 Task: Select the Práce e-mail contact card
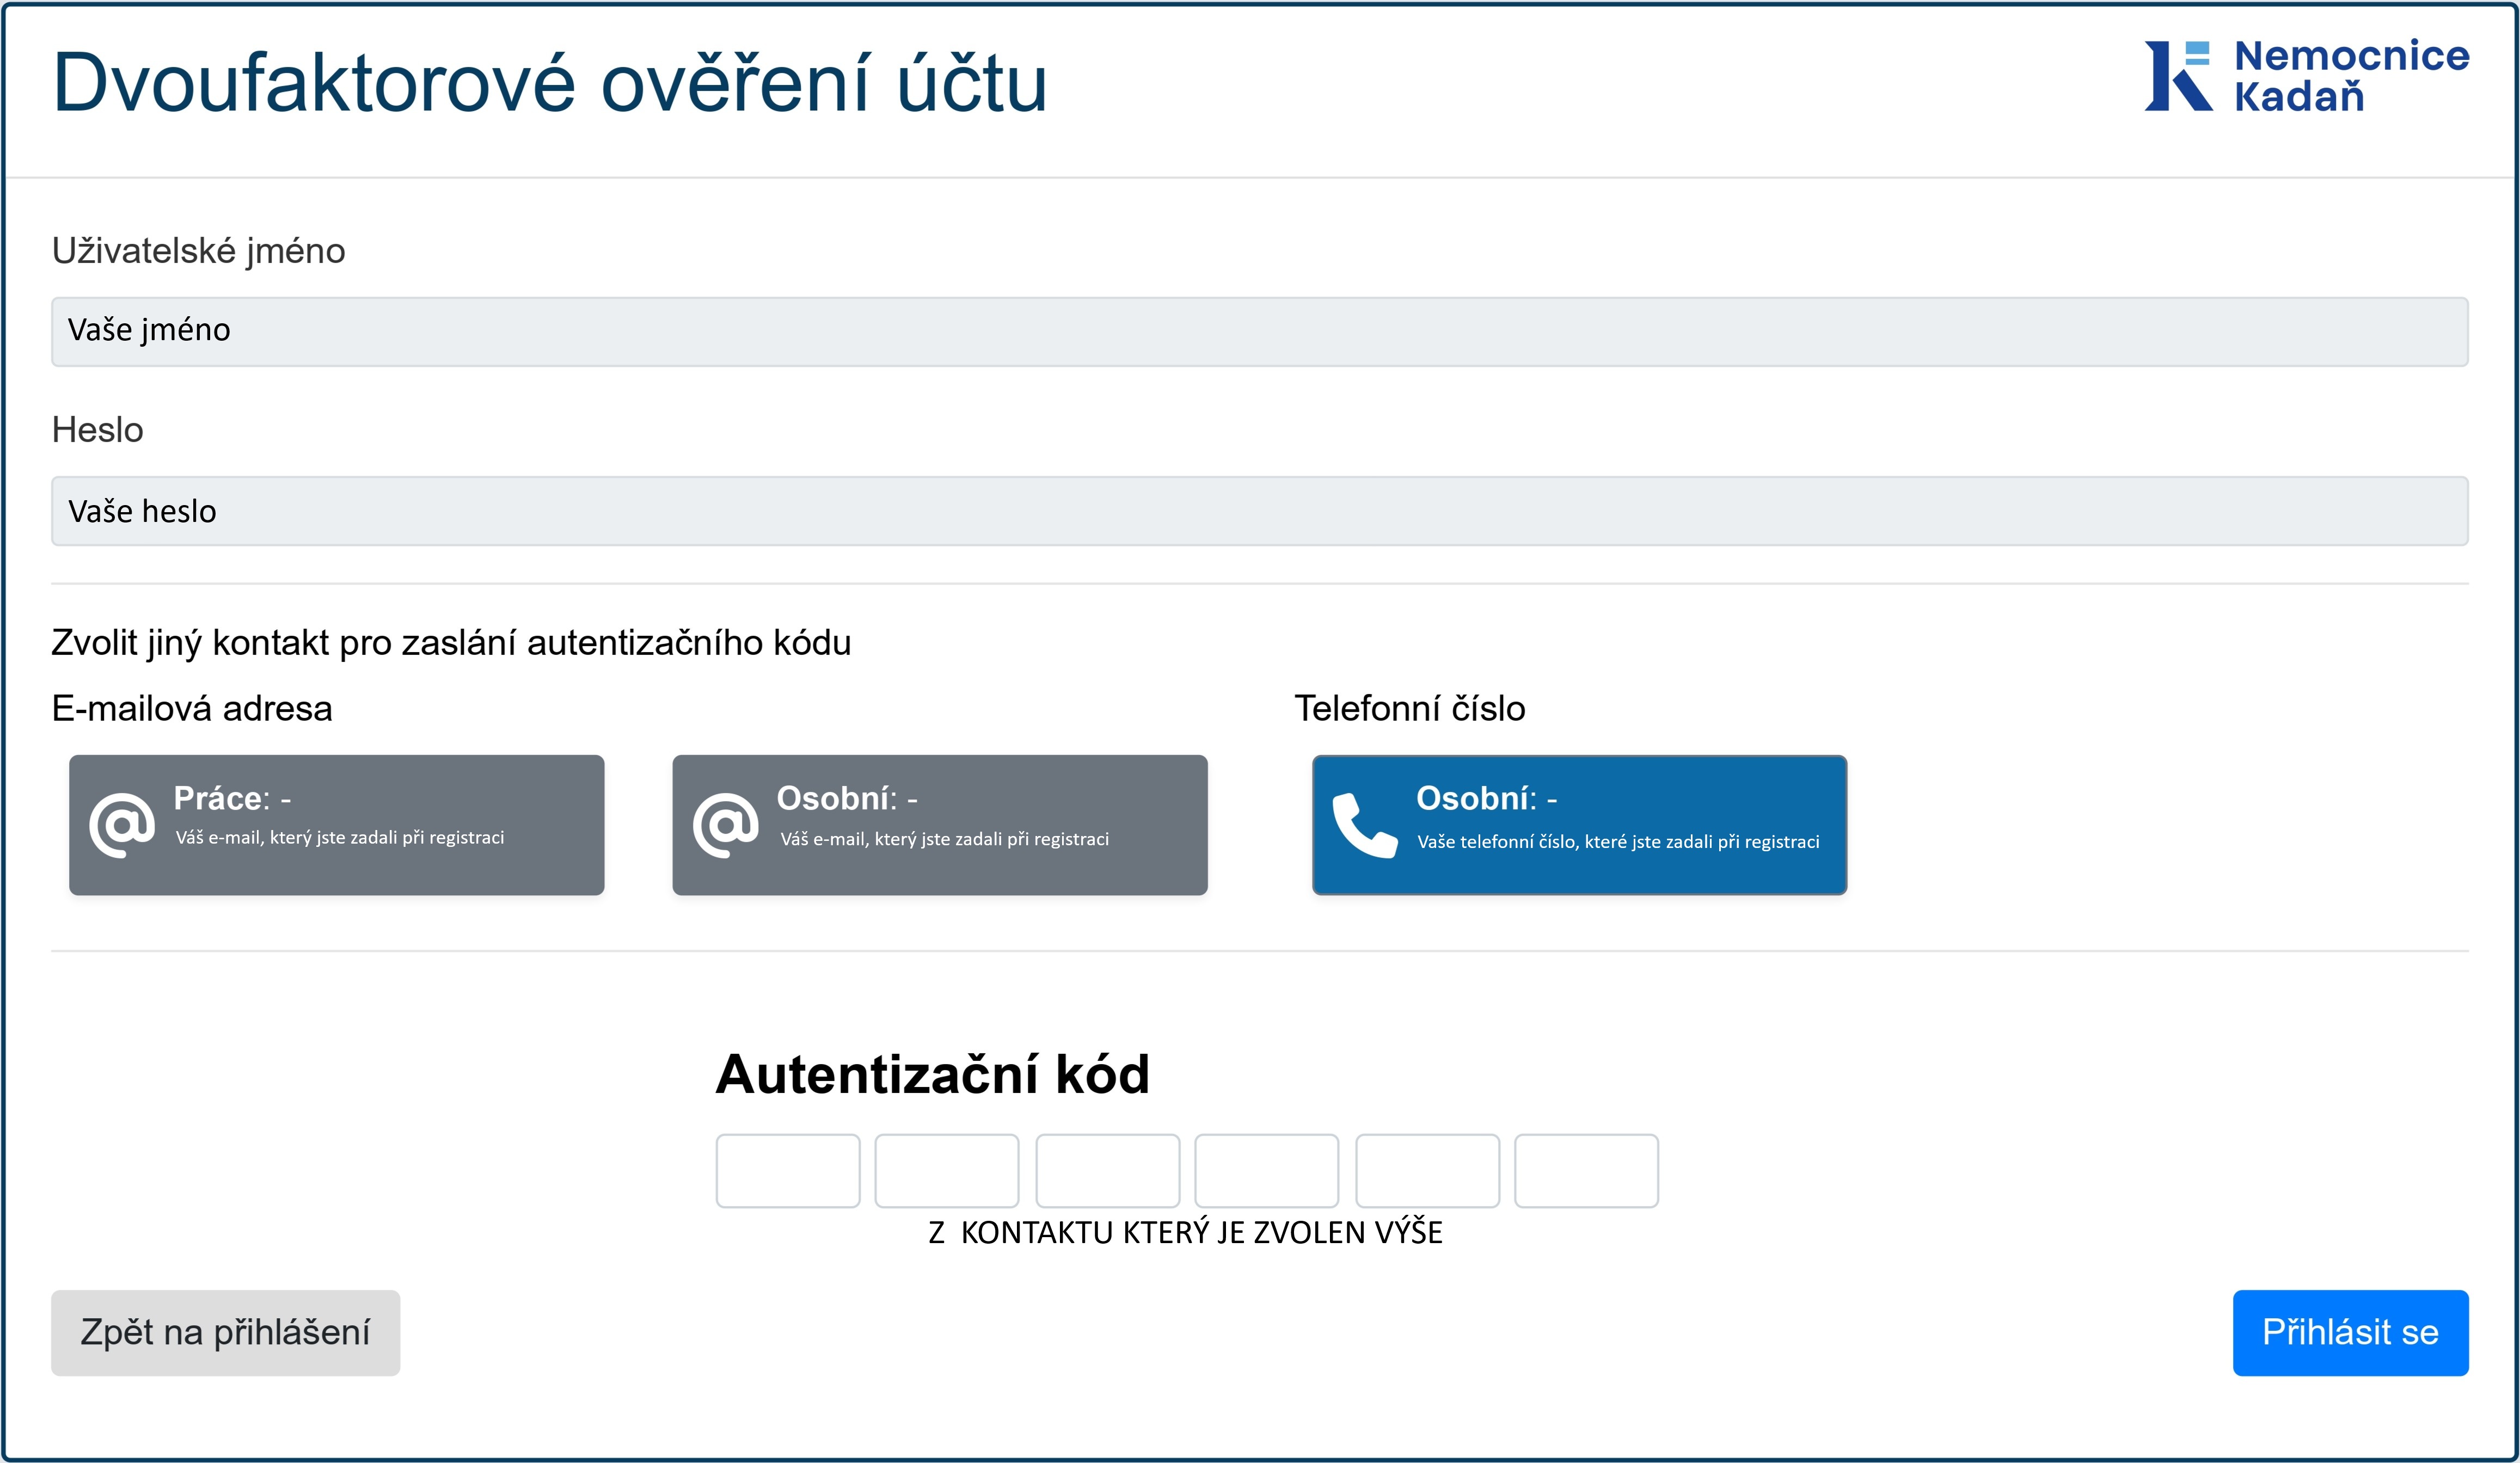pyautogui.click(x=337, y=825)
